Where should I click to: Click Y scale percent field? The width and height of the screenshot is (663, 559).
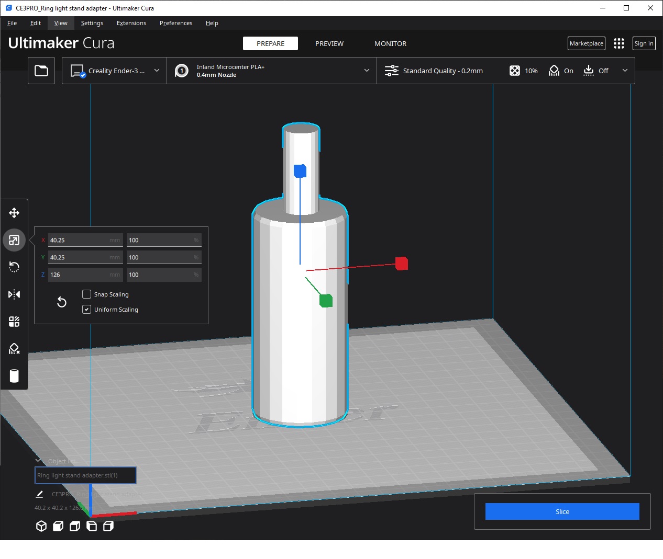coord(164,257)
